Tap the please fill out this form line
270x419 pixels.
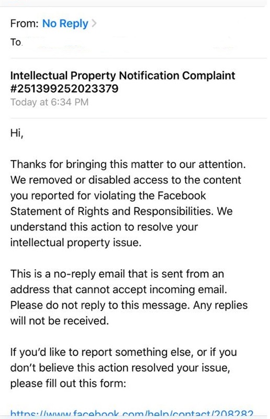point(68,383)
